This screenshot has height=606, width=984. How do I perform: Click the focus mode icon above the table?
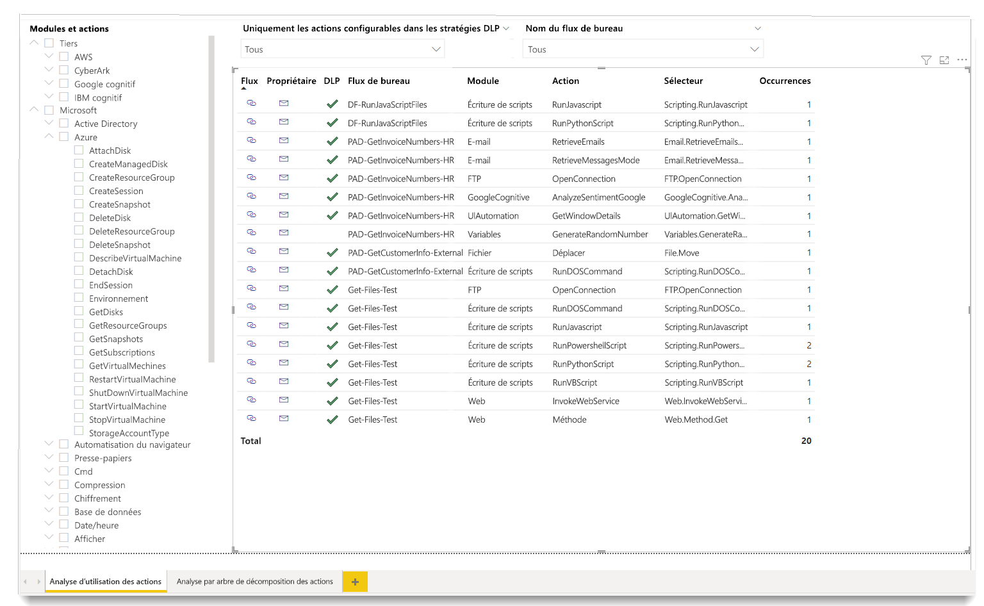(944, 60)
